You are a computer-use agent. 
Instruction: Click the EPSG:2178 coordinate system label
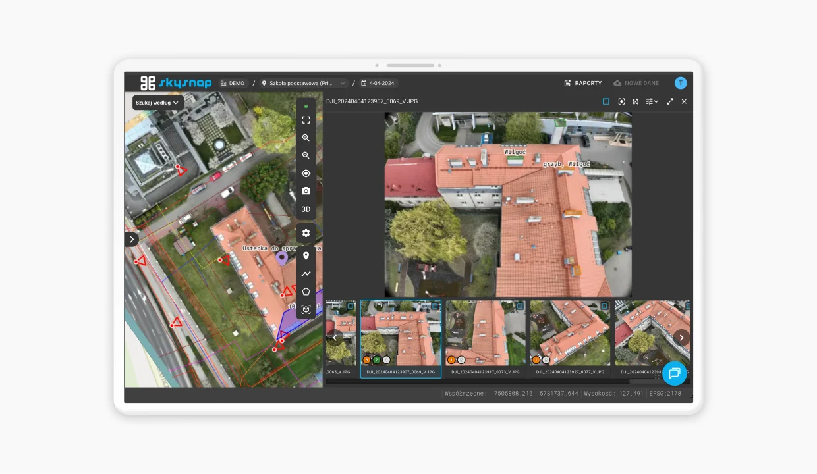point(665,393)
